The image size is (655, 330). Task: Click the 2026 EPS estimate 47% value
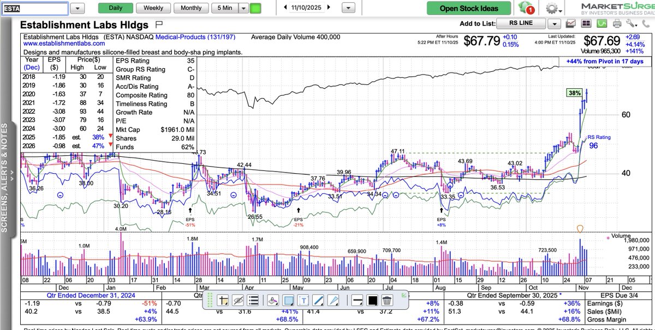[97, 146]
